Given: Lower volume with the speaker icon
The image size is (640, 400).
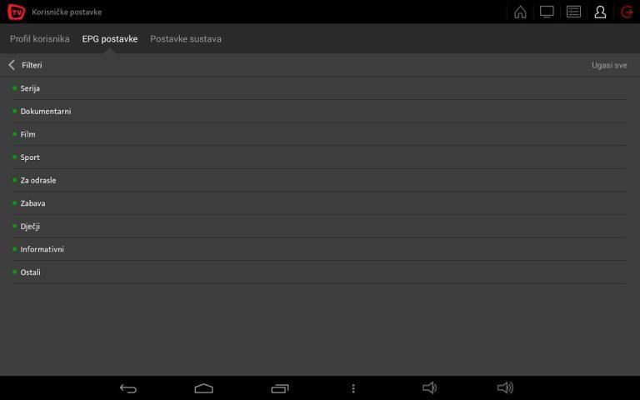Looking at the screenshot, I should point(429,387).
